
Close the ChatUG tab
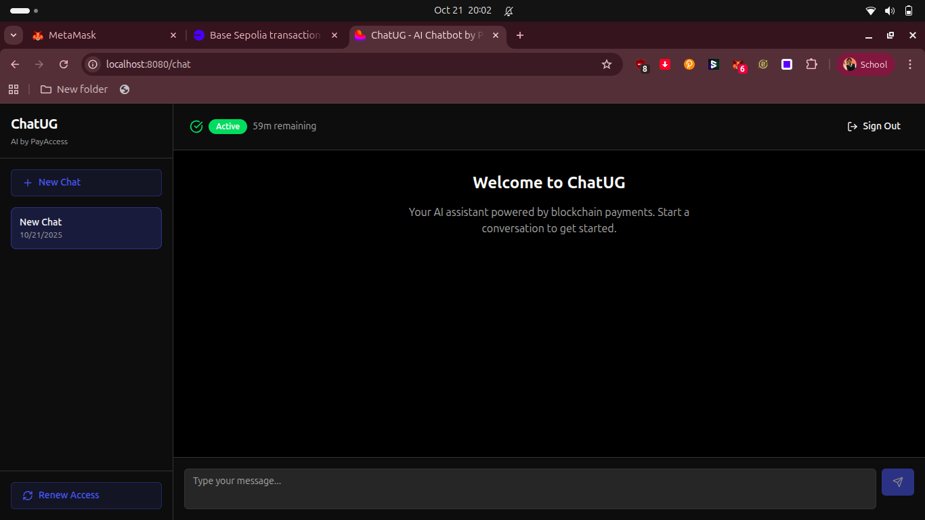coord(496,35)
